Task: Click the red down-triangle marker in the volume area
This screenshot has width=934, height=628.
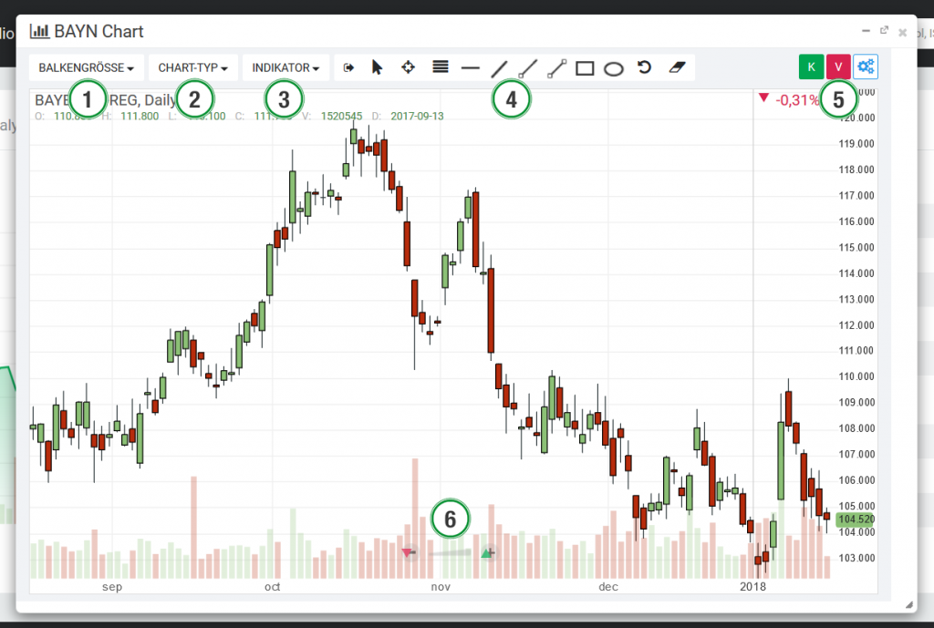Action: [407, 553]
